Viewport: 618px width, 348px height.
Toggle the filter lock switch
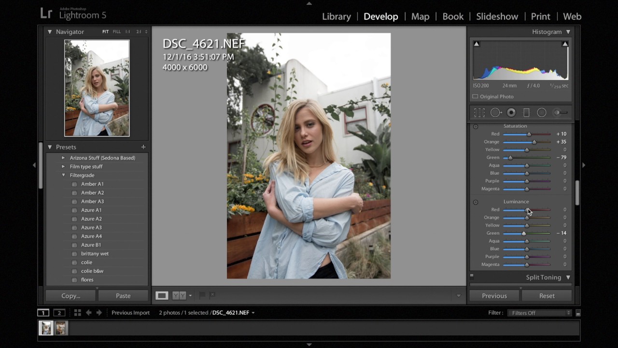coord(578,313)
